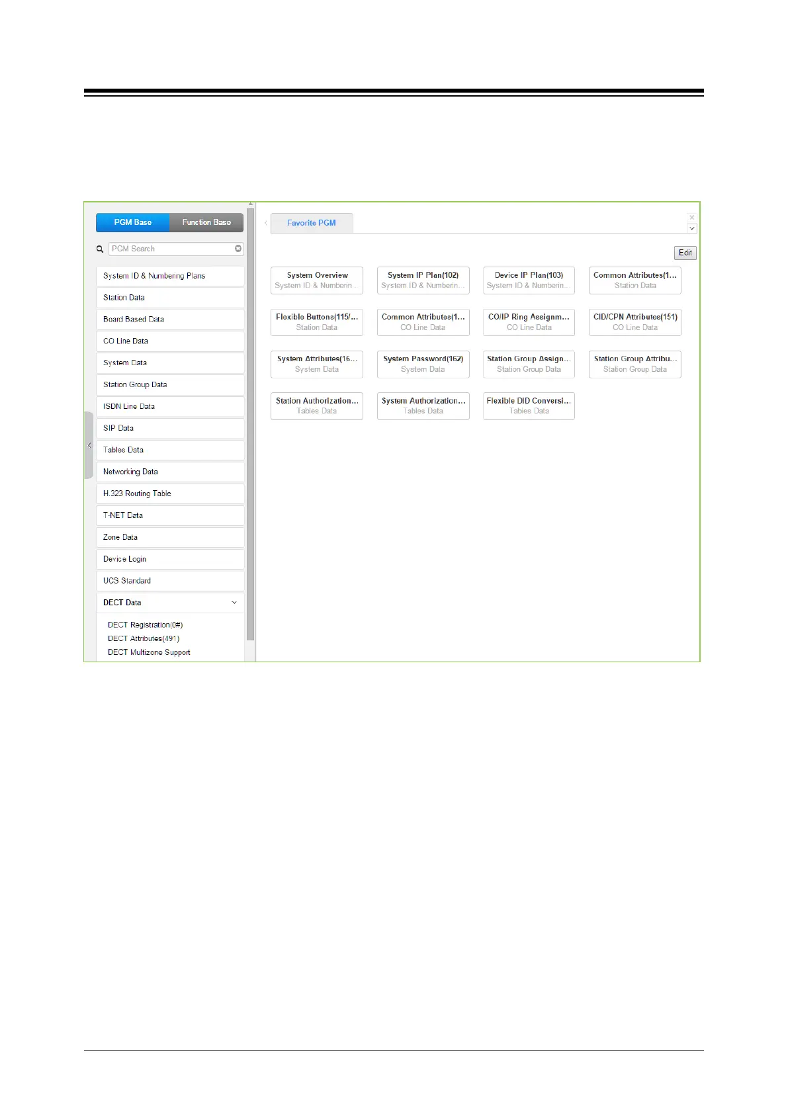This screenshot has width=788, height=1114.
Task: Expand Station Group Data menu
Action: click(170, 385)
